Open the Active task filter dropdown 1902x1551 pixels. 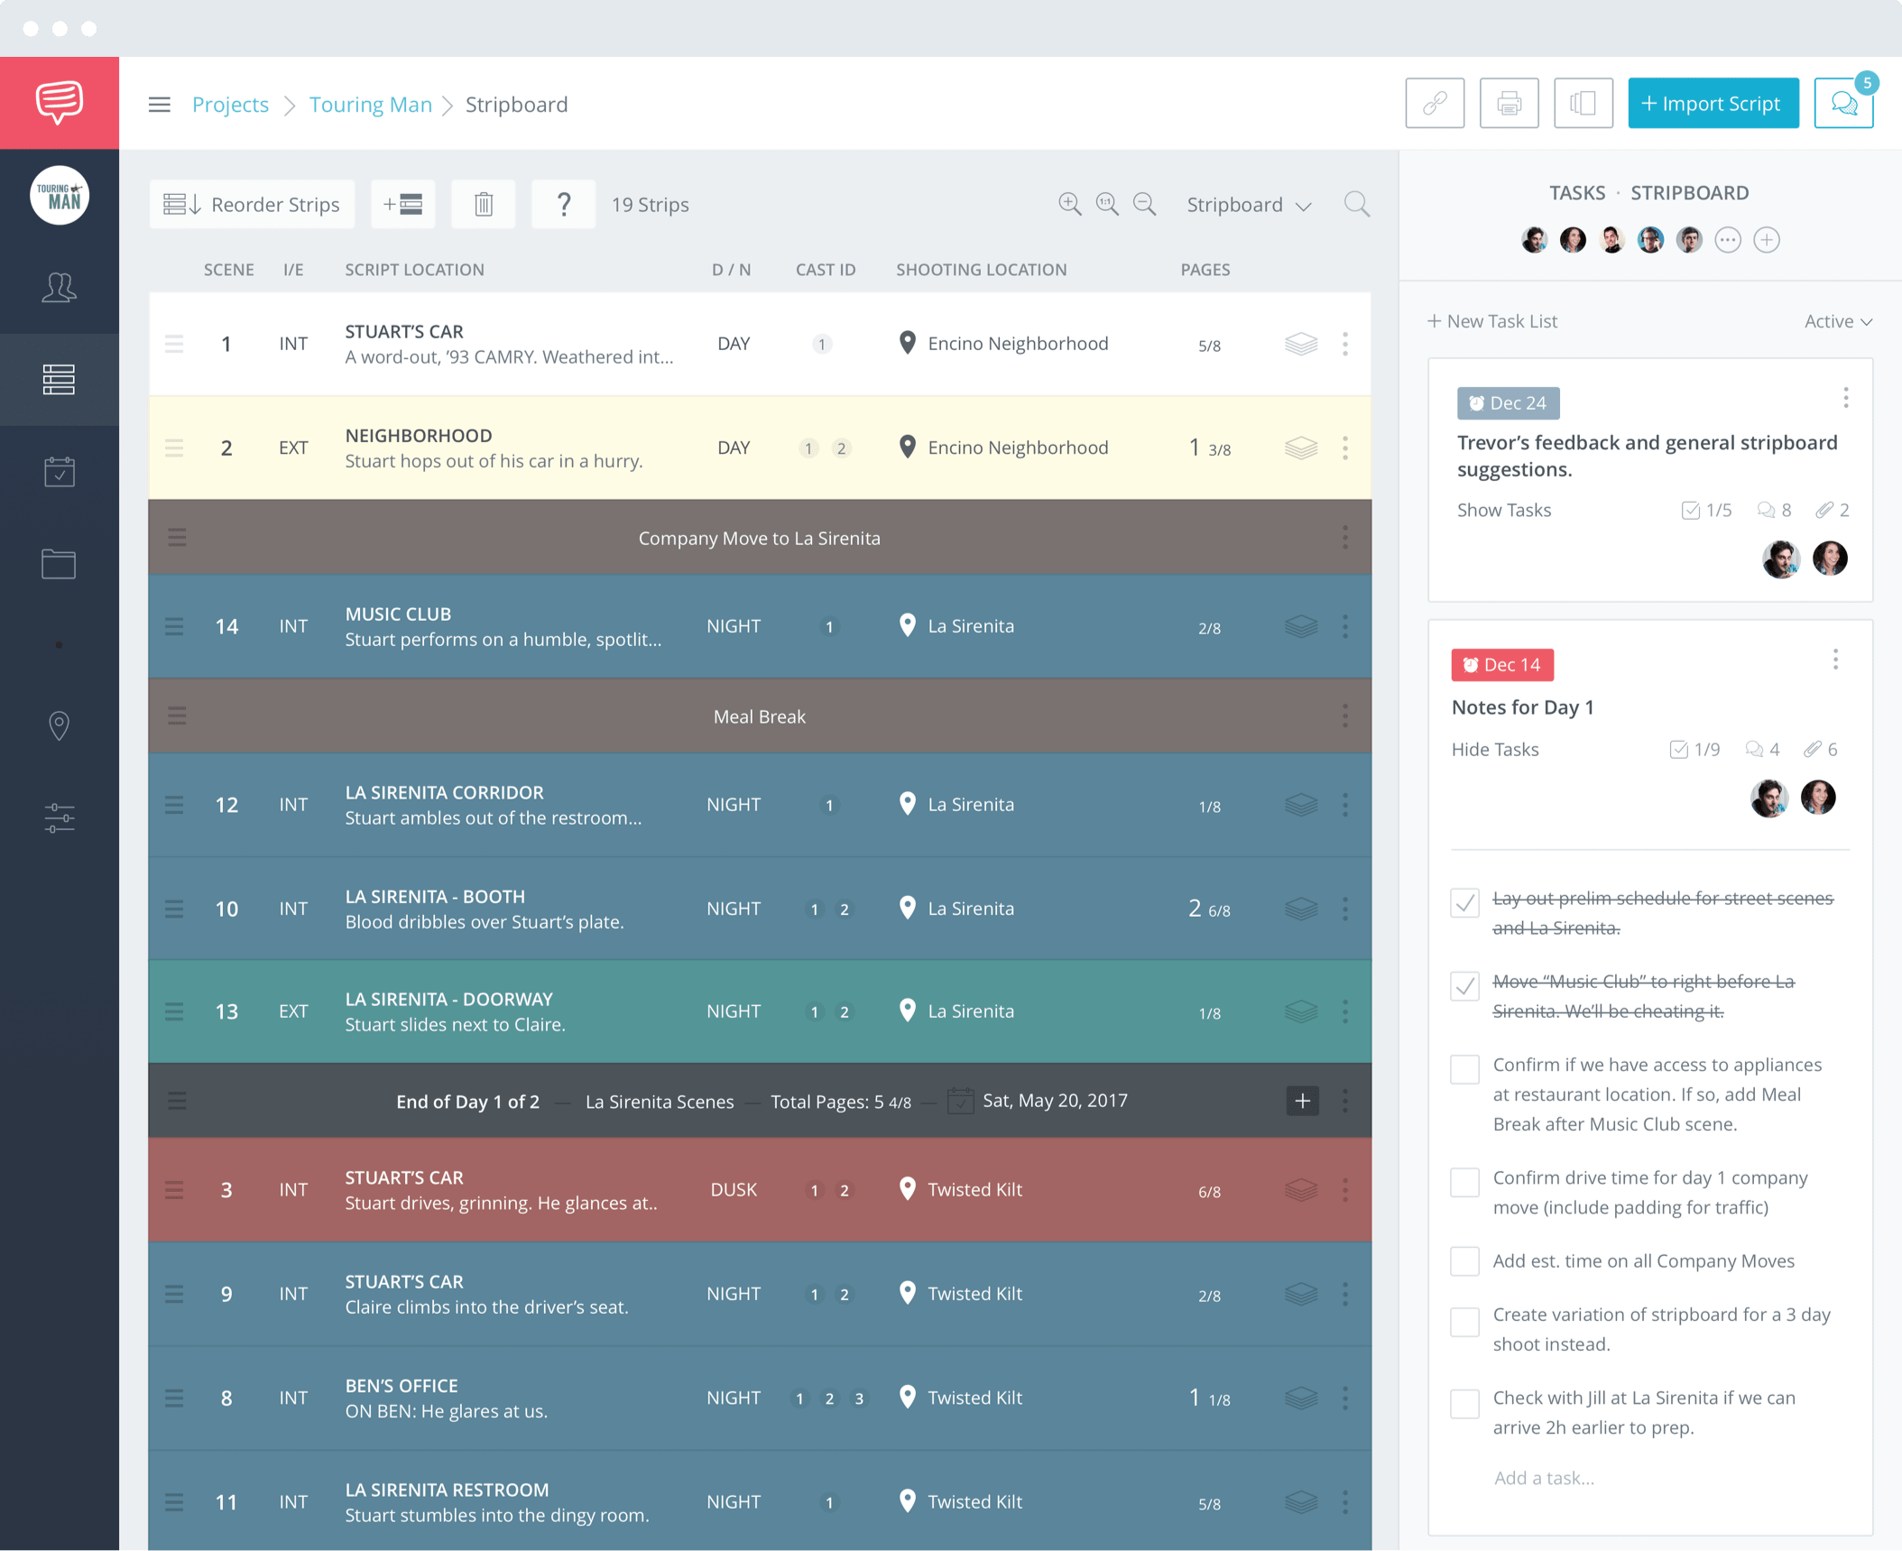(1838, 321)
